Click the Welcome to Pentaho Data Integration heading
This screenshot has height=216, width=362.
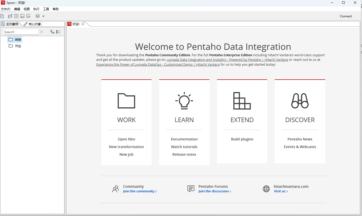pyautogui.click(x=213, y=47)
